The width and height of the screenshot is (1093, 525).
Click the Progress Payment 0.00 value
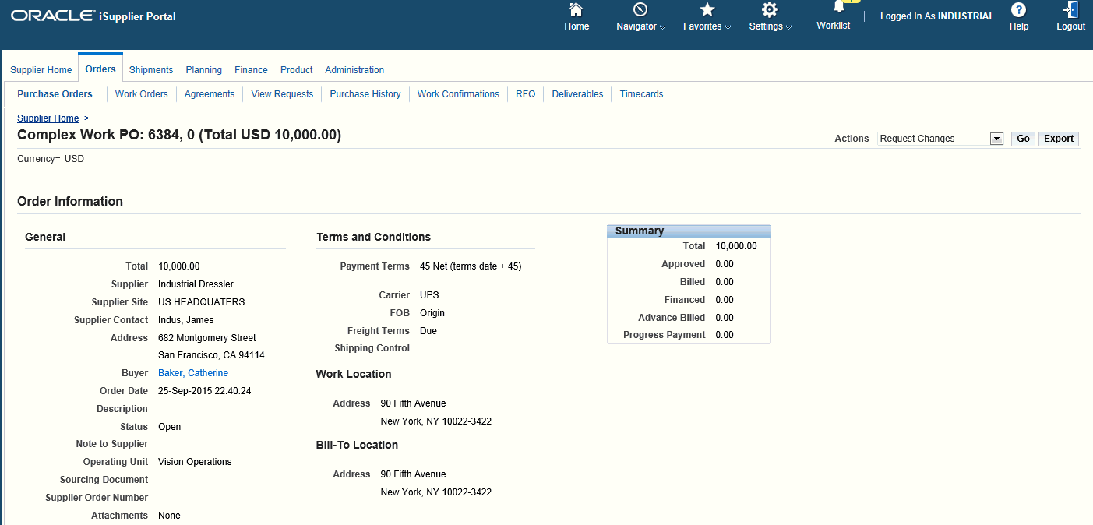pyautogui.click(x=725, y=335)
